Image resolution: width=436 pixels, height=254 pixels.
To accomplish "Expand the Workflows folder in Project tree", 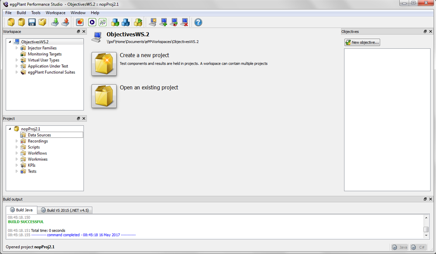I will [x=17, y=153].
